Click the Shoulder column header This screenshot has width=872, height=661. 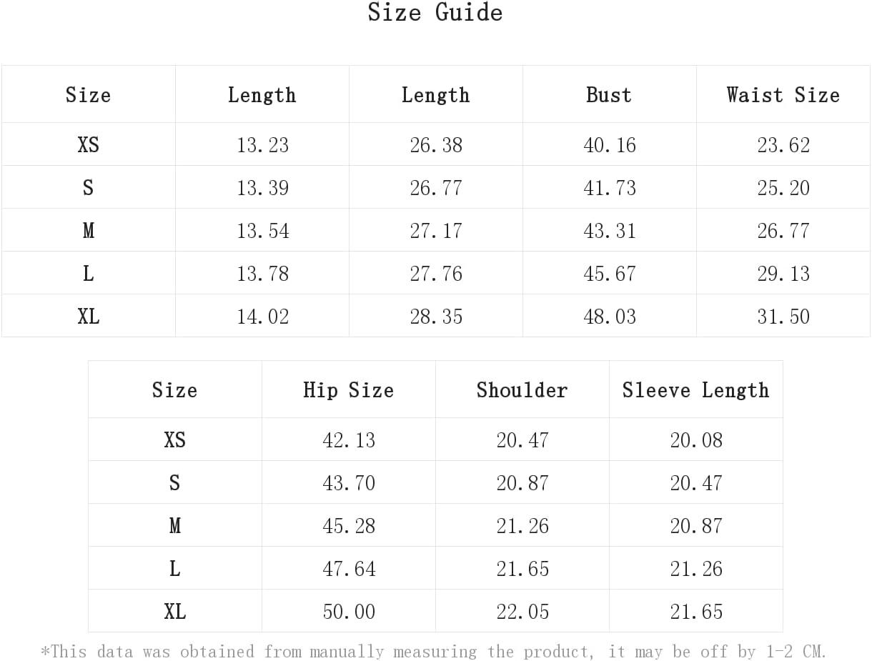click(x=522, y=389)
